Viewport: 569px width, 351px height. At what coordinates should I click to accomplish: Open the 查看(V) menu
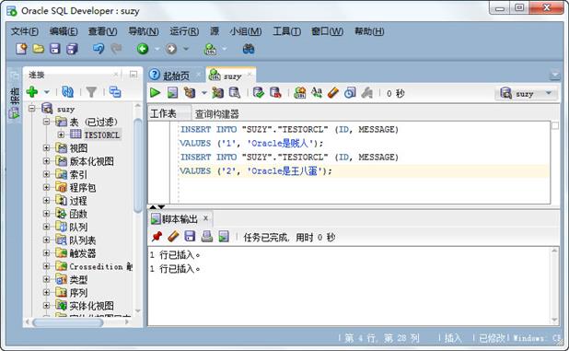click(103, 31)
